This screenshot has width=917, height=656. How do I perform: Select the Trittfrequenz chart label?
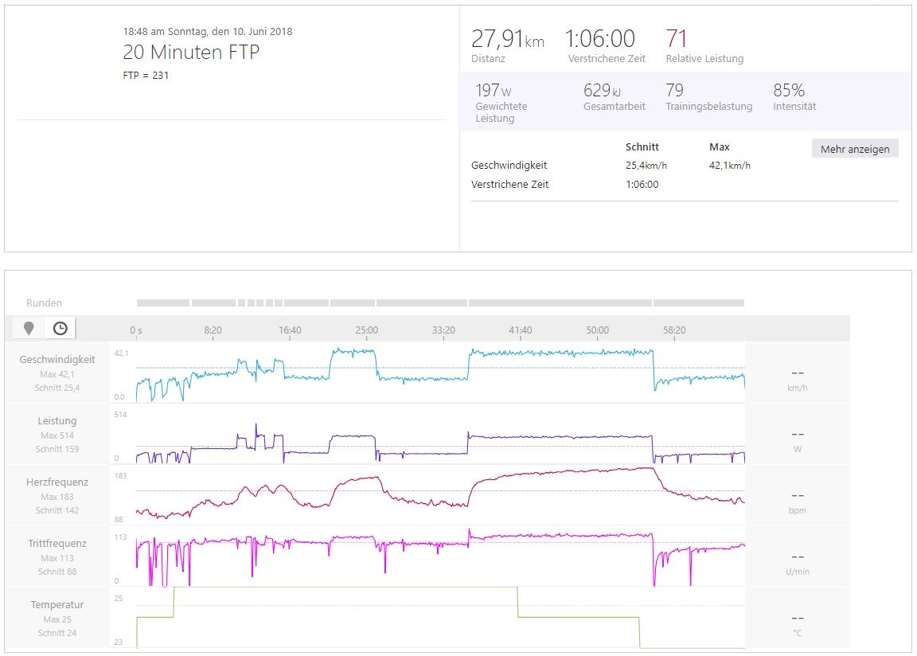(x=57, y=544)
